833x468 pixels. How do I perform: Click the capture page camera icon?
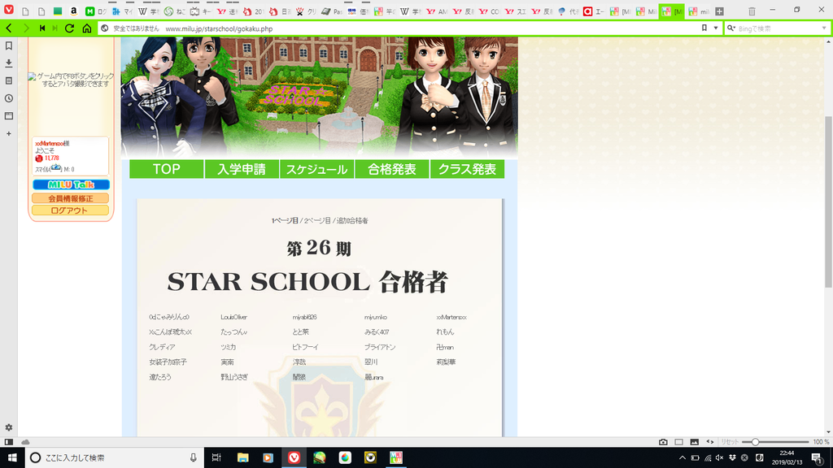[x=663, y=442]
